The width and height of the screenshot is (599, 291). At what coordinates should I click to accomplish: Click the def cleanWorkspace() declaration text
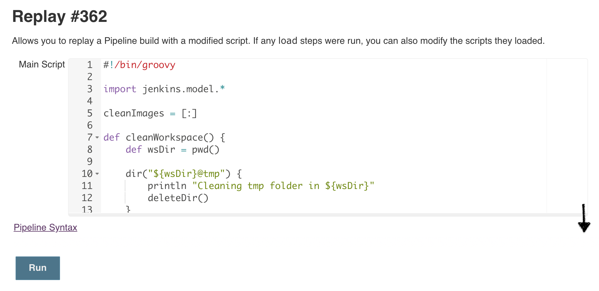point(164,138)
